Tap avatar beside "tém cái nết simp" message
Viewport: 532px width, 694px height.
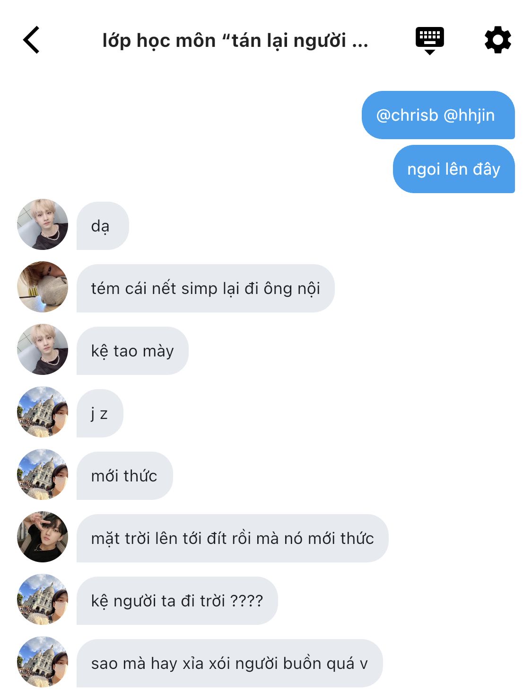[x=43, y=287]
